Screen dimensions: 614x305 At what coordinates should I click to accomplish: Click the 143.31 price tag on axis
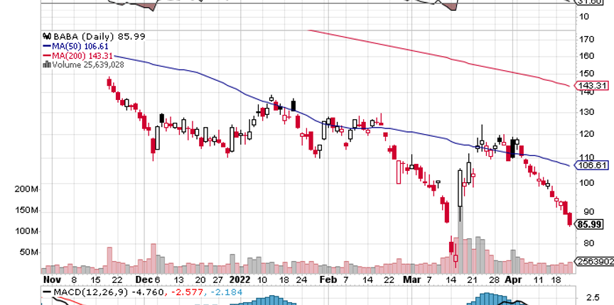(593, 86)
